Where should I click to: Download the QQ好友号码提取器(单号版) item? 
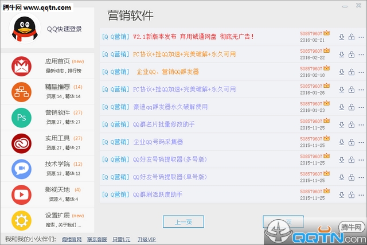click(x=342, y=177)
